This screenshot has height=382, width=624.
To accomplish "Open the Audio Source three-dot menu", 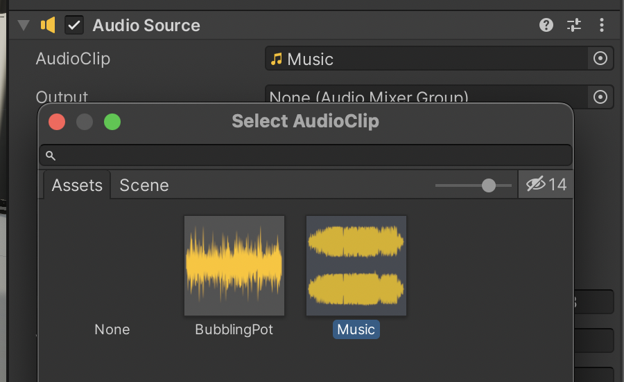I will (x=601, y=26).
